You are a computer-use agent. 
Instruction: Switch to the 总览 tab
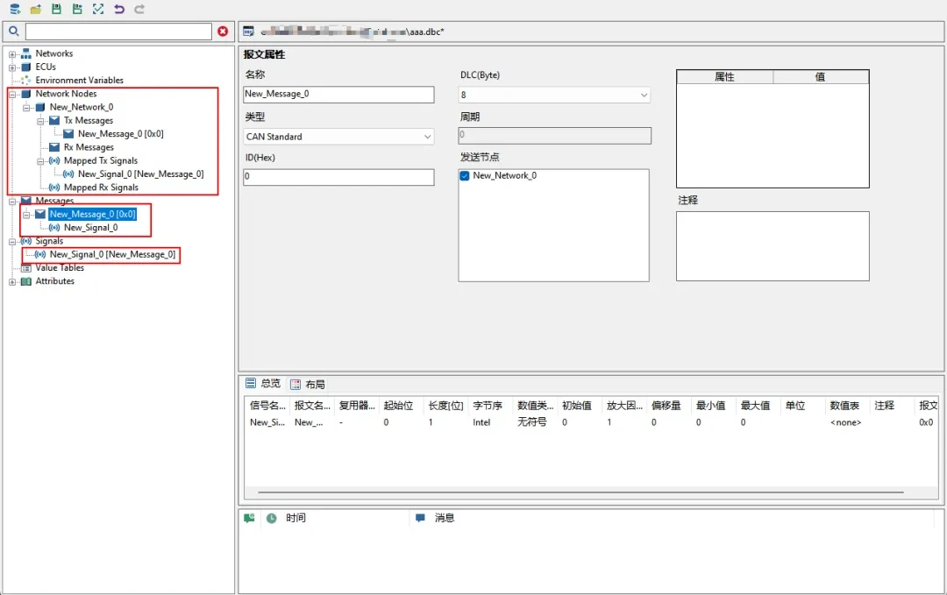point(263,384)
